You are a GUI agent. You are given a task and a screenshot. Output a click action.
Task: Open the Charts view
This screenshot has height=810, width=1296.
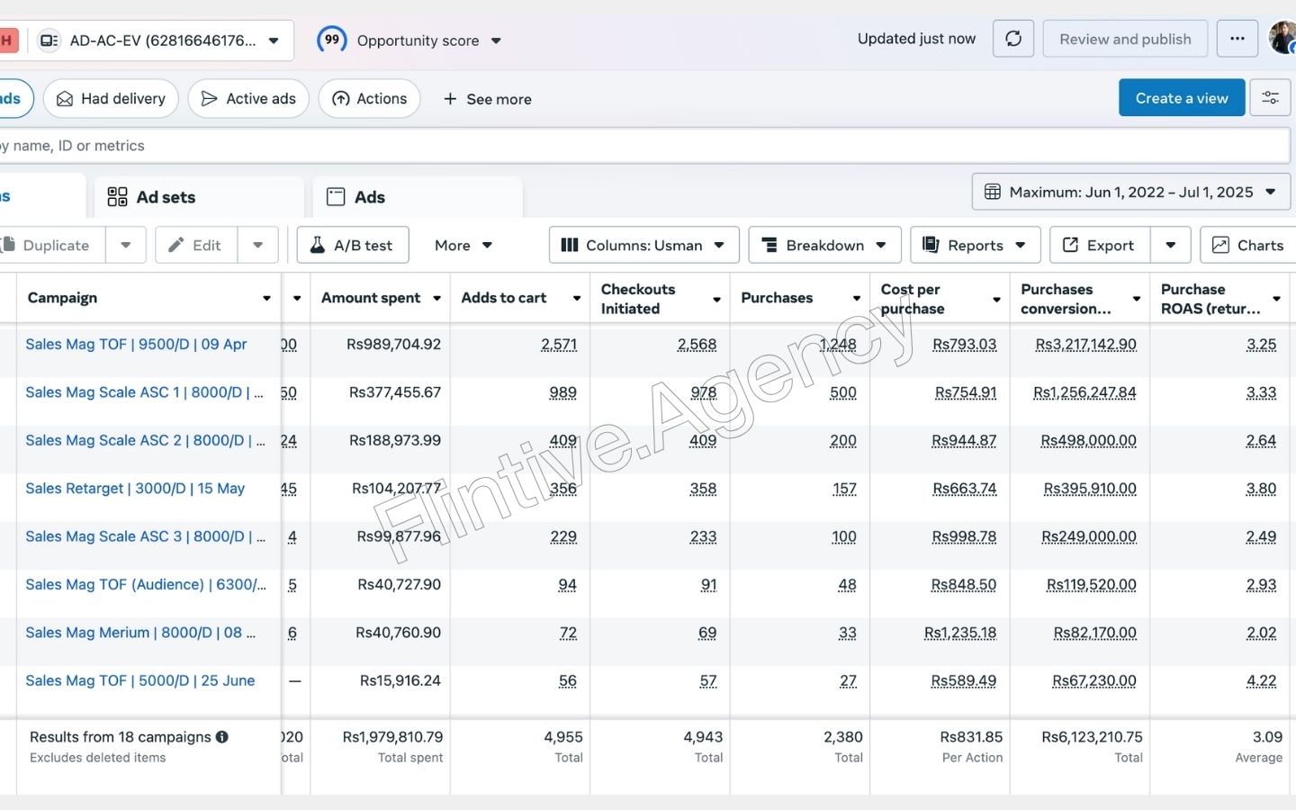[1247, 245]
